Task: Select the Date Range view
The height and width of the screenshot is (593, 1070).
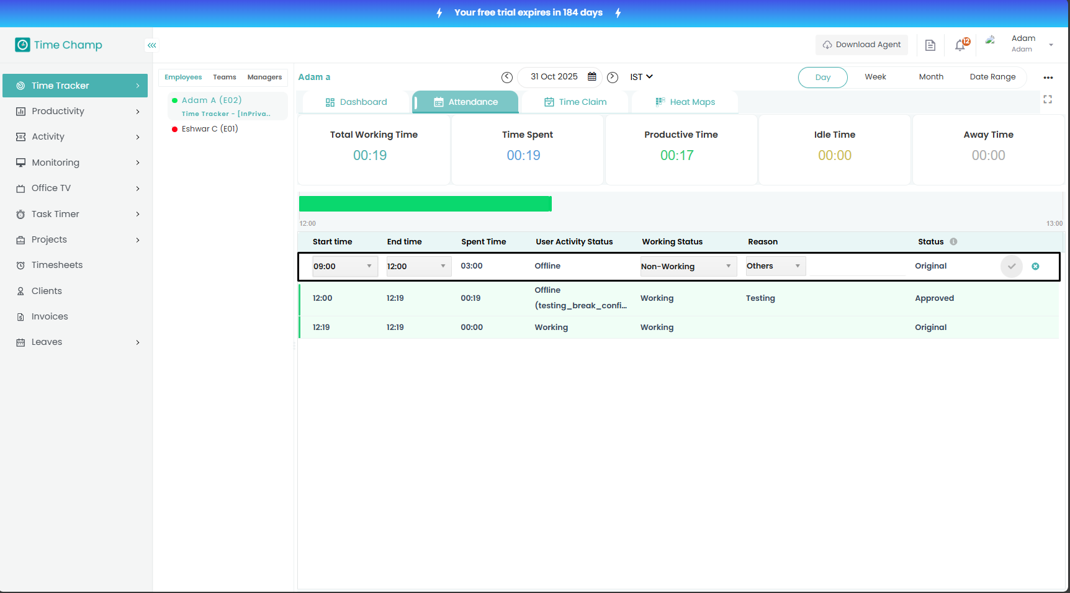Action: [x=992, y=77]
